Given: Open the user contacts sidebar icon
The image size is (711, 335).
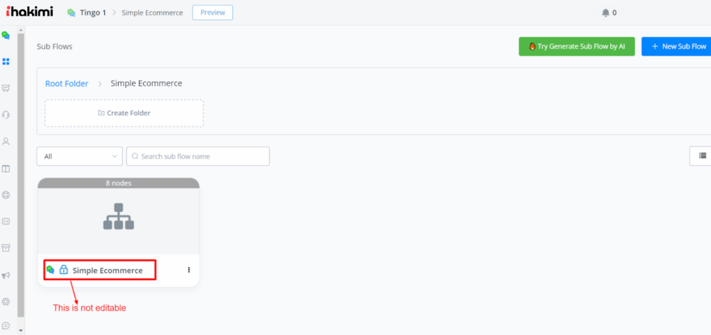Looking at the screenshot, I should point(6,141).
